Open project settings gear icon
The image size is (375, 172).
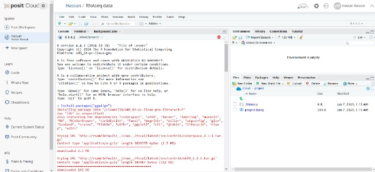pyautogui.click(x=316, y=6)
